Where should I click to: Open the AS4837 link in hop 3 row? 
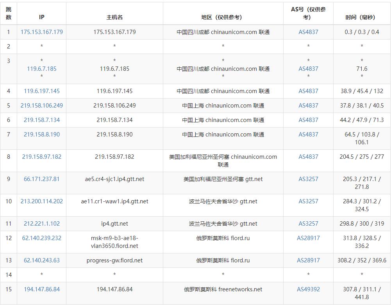[308, 69]
